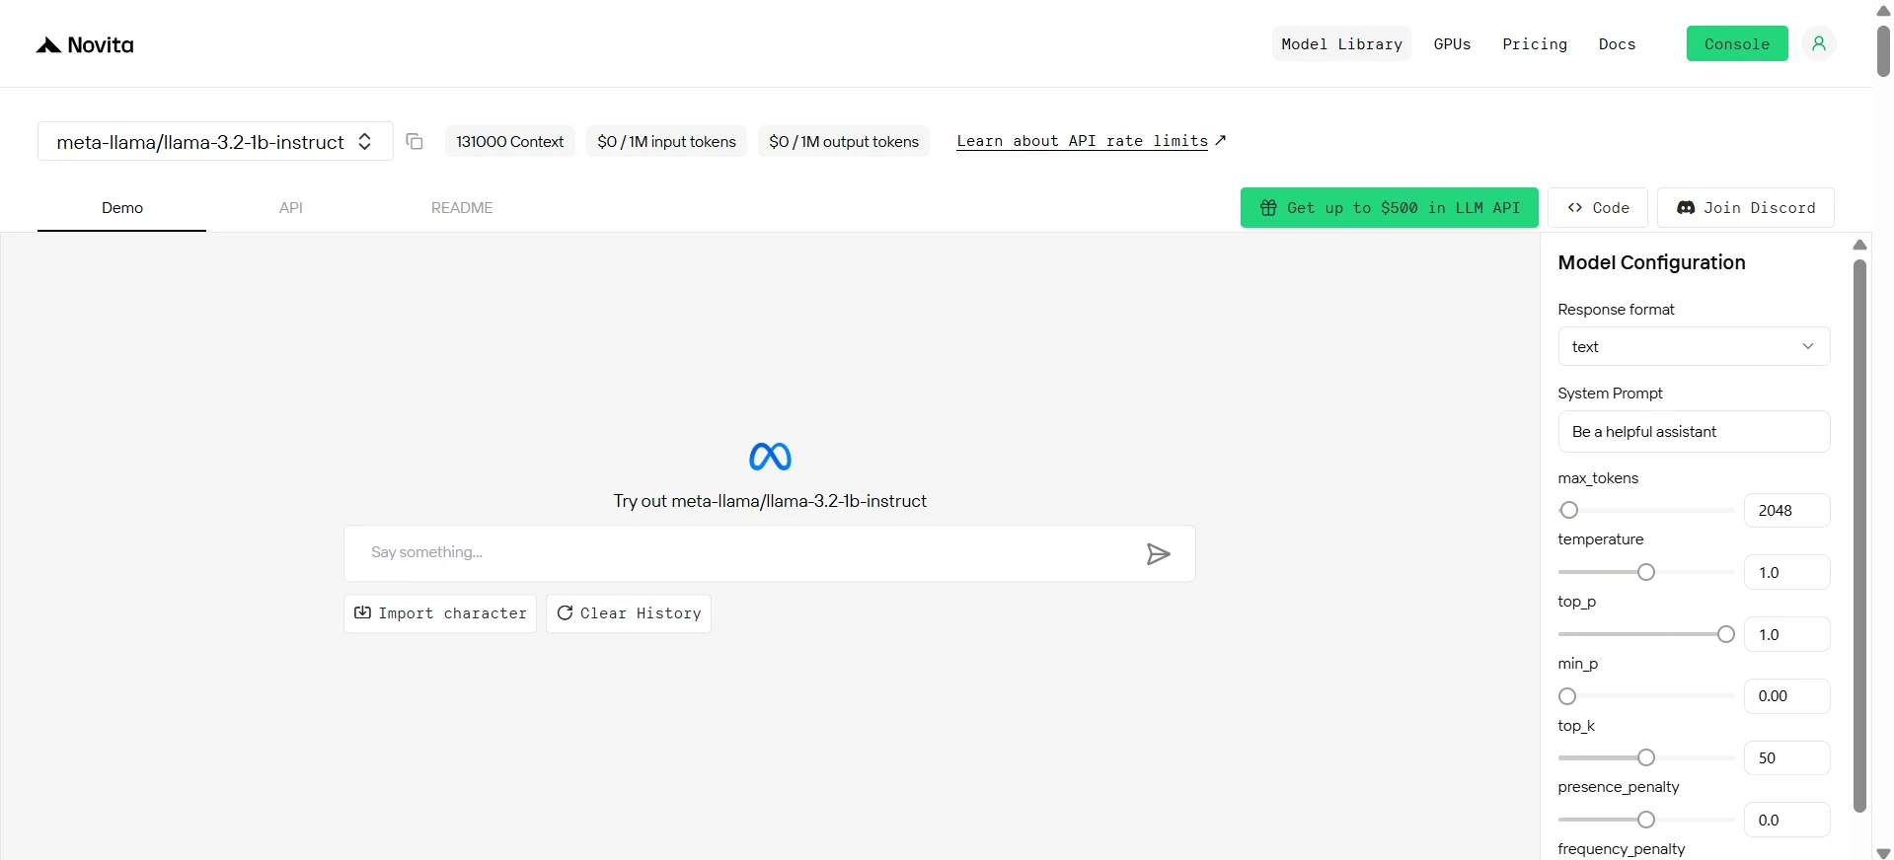Click the top_k value field
The image size is (1894, 860).
(x=1786, y=757)
